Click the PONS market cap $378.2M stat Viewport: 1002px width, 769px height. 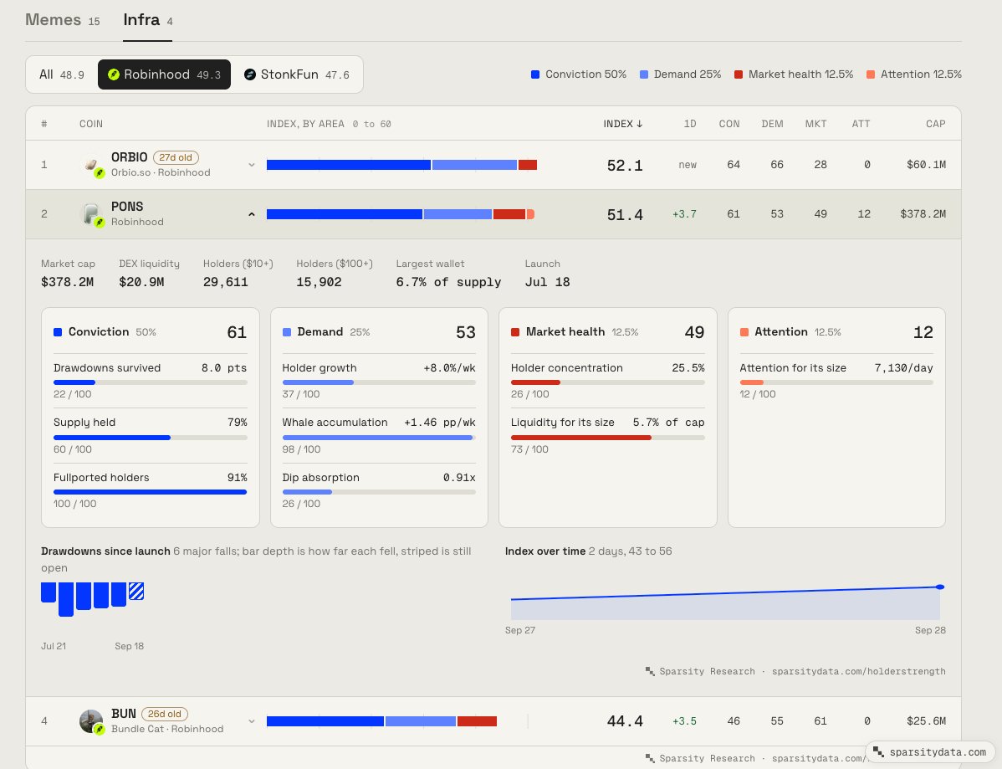pos(67,282)
